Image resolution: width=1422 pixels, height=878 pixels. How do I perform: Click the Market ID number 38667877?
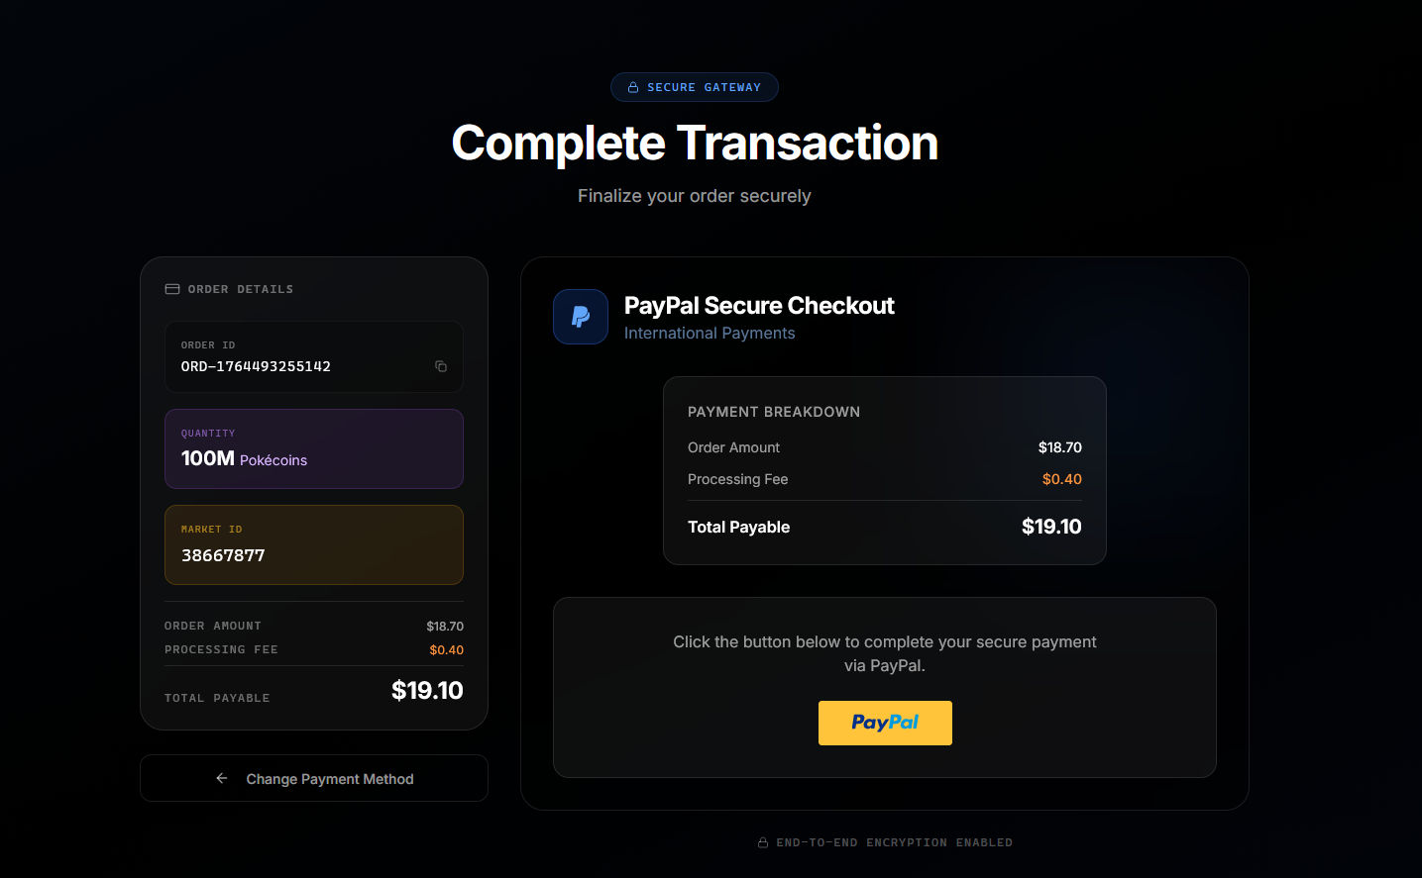[223, 555]
